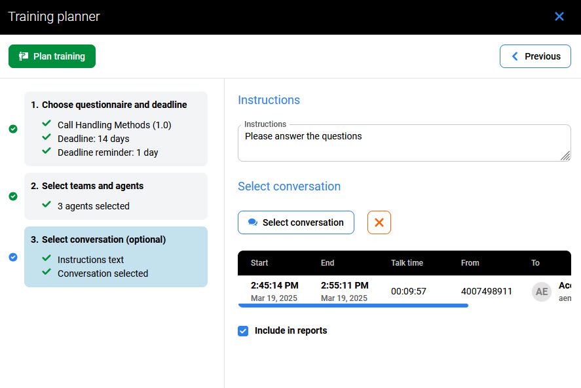Viewport: 581px width, 388px height.
Task: Click the green check icon beside step 1
Action: tap(13, 129)
